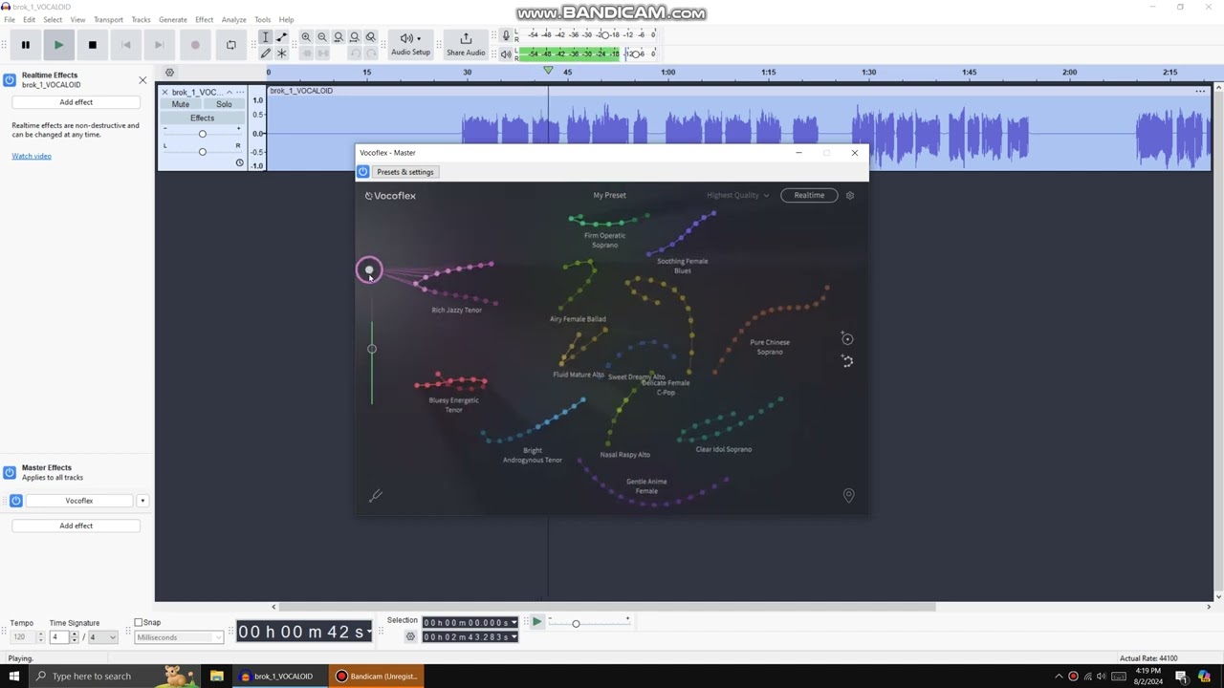Pause playback in the transport toolbar
Image resolution: width=1224 pixels, height=688 pixels.
(26, 45)
